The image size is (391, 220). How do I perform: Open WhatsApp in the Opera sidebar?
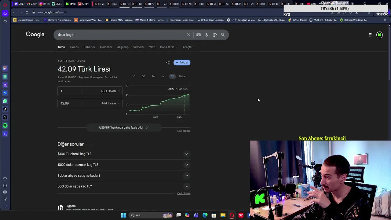click(5, 101)
